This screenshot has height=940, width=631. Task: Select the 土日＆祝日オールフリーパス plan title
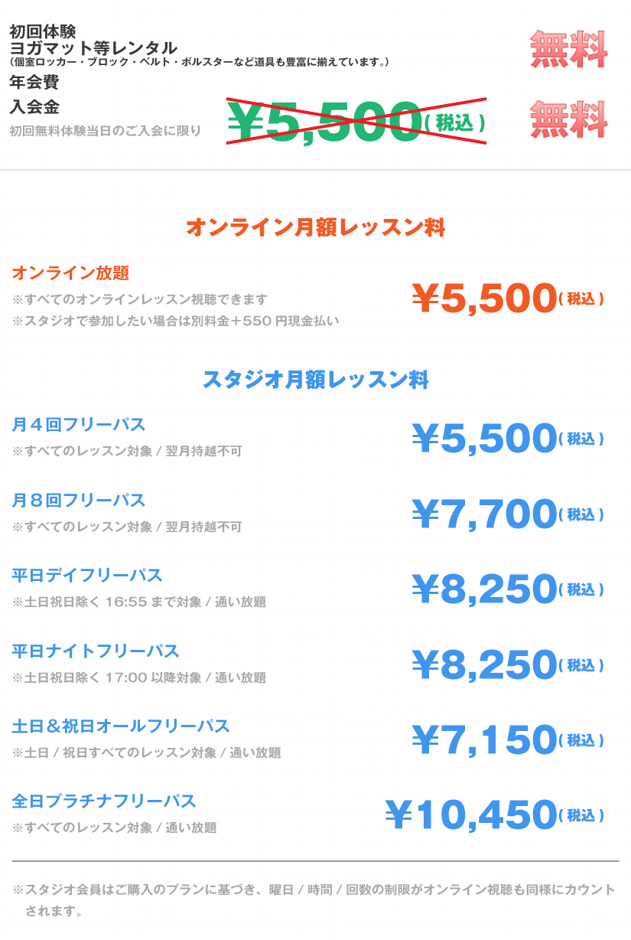click(x=121, y=726)
